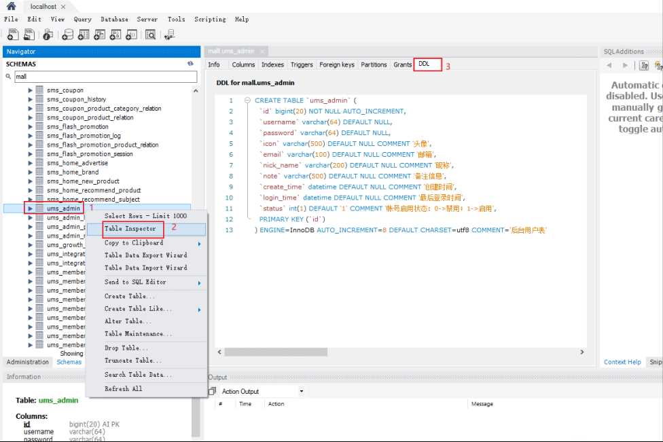The height and width of the screenshot is (442, 663).
Task: Open the Context Help tab
Action: tap(622, 362)
